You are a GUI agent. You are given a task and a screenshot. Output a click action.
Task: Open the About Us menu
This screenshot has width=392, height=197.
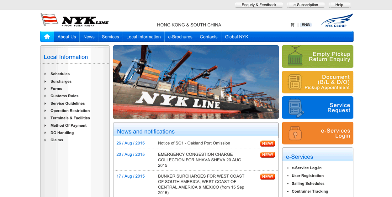66,37
